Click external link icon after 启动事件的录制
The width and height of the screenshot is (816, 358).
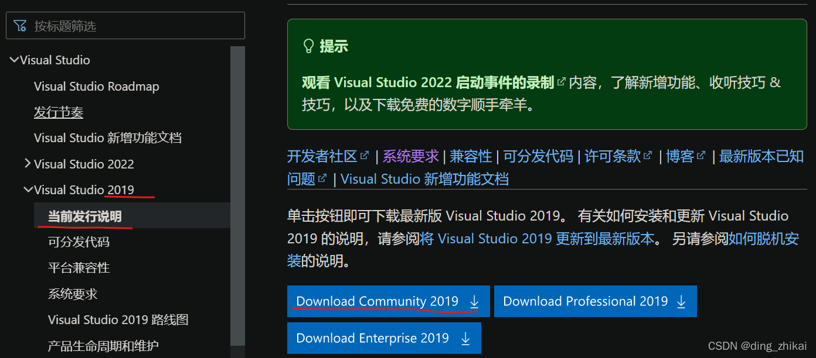[x=562, y=82]
